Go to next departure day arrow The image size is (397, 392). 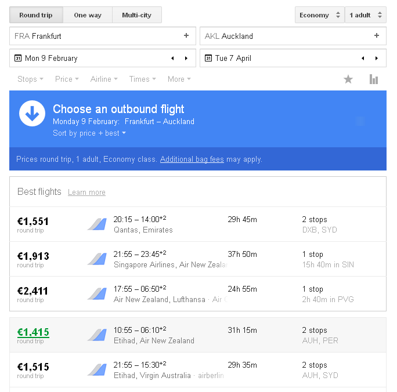186,59
